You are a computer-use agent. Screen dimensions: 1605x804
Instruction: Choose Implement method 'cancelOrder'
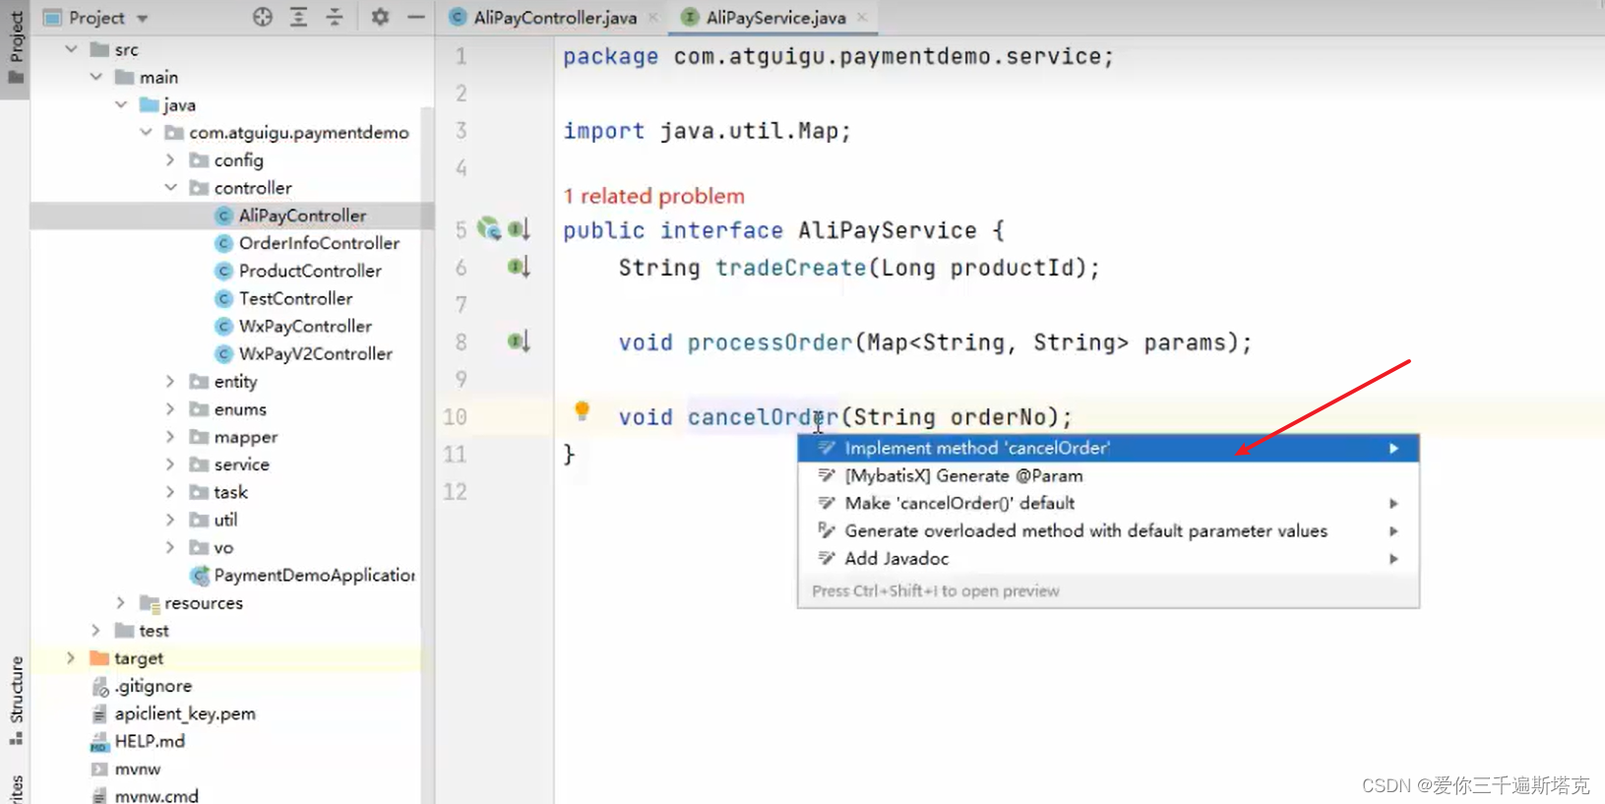(x=1108, y=448)
